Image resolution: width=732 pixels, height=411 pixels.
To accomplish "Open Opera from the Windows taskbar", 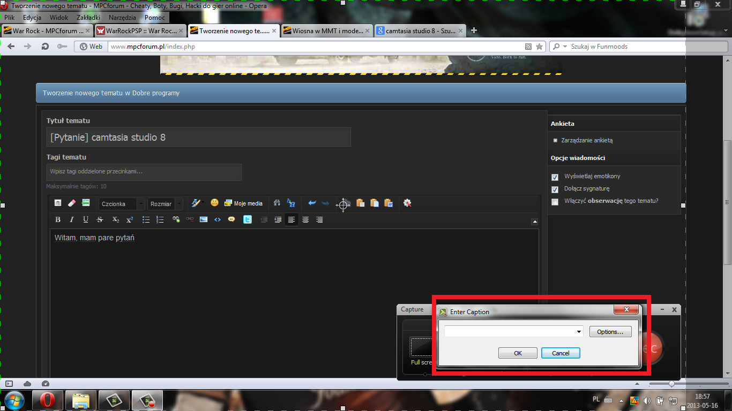I will pos(48,400).
